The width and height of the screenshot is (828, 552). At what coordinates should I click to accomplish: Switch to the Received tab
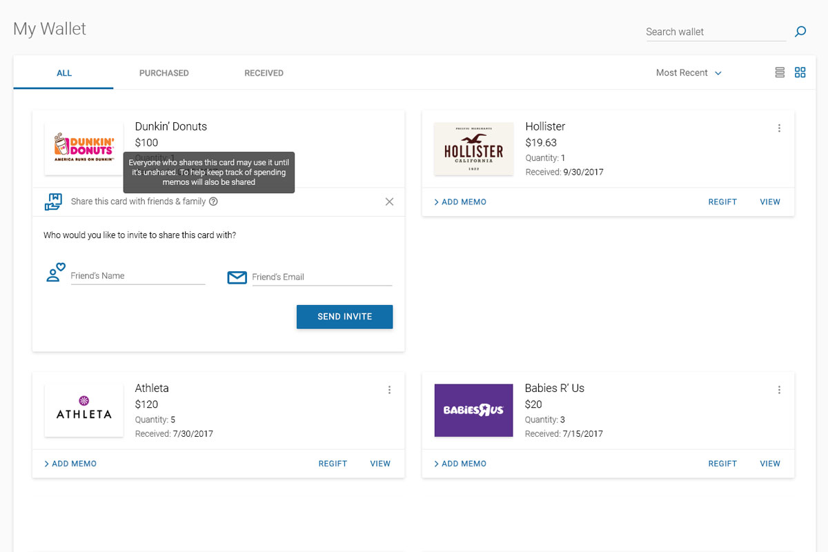coord(264,72)
